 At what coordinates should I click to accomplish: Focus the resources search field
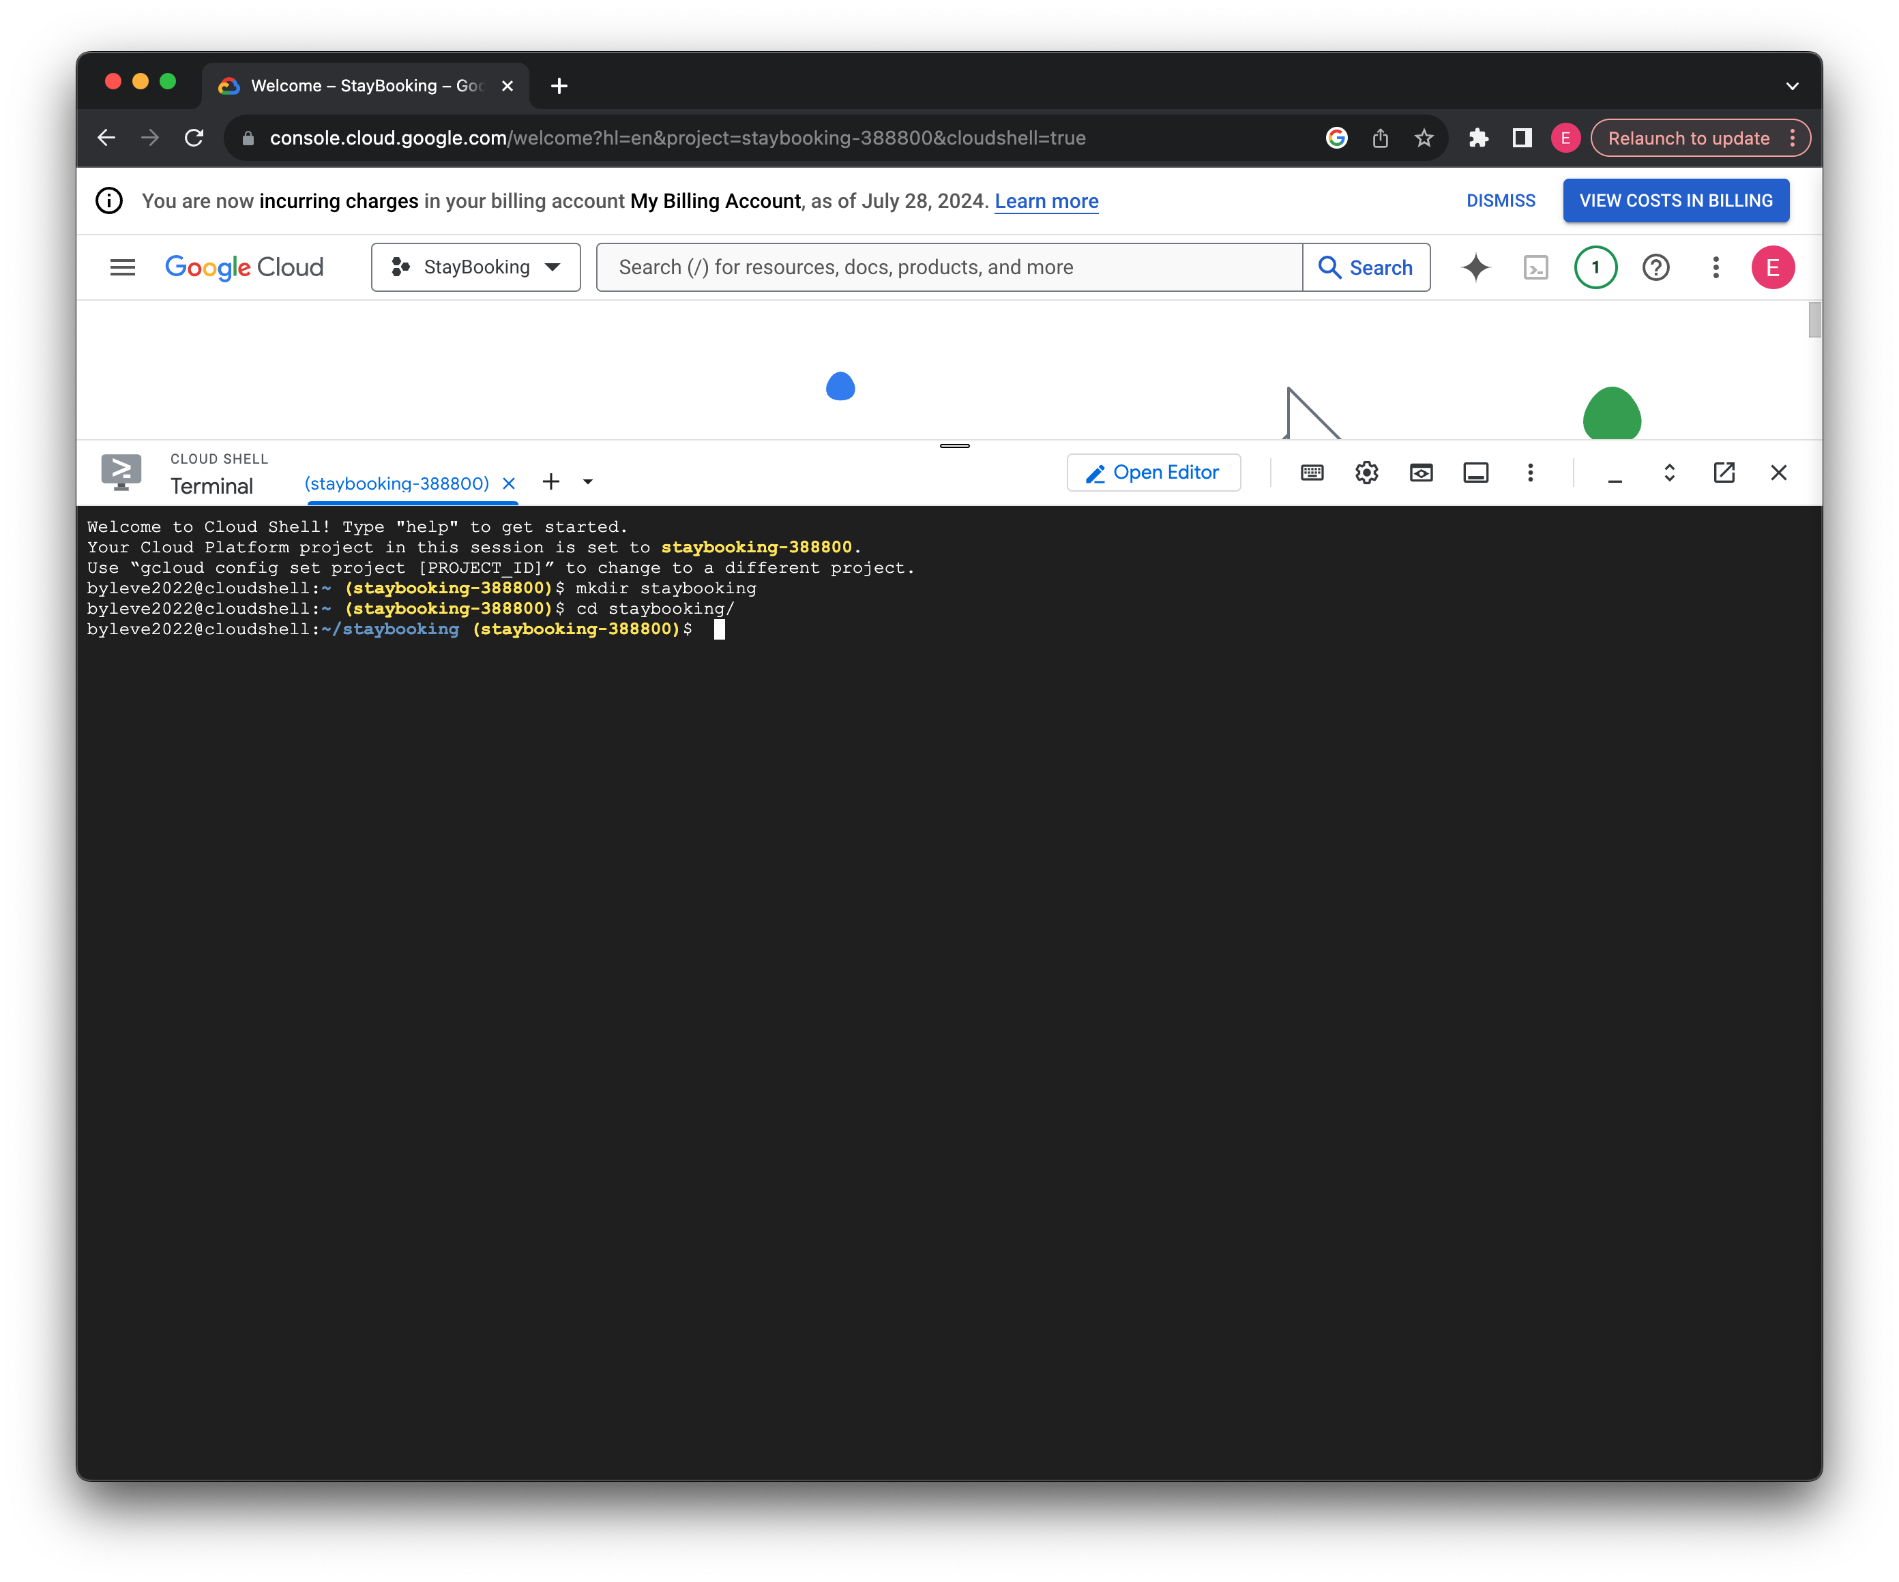click(x=949, y=267)
